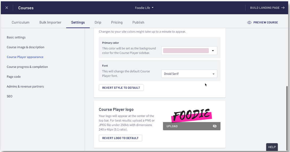Select the Publish tab
This screenshot has height=152, width=290.
click(x=138, y=23)
